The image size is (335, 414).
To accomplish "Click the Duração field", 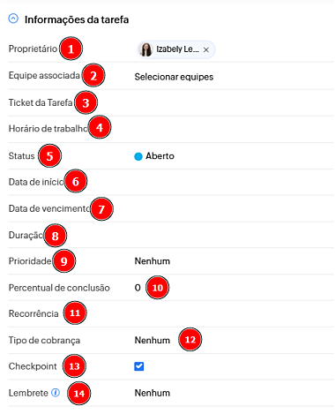I will (x=234, y=235).
